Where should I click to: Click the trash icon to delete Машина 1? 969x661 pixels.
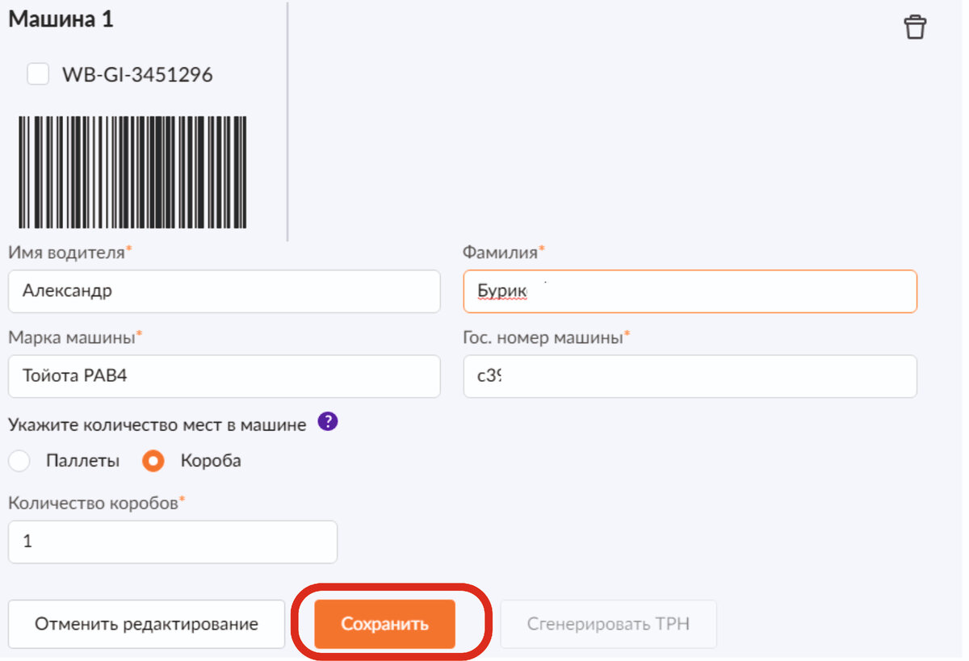(x=915, y=27)
